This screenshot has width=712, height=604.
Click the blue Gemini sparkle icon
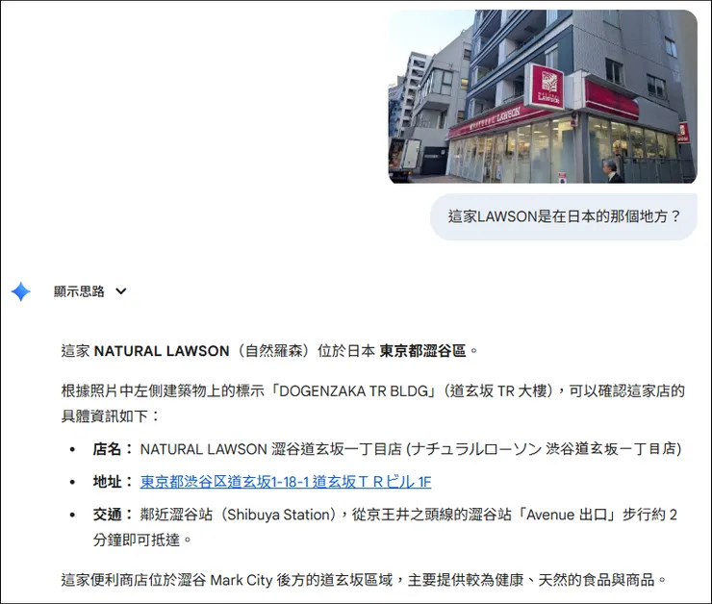(x=21, y=291)
